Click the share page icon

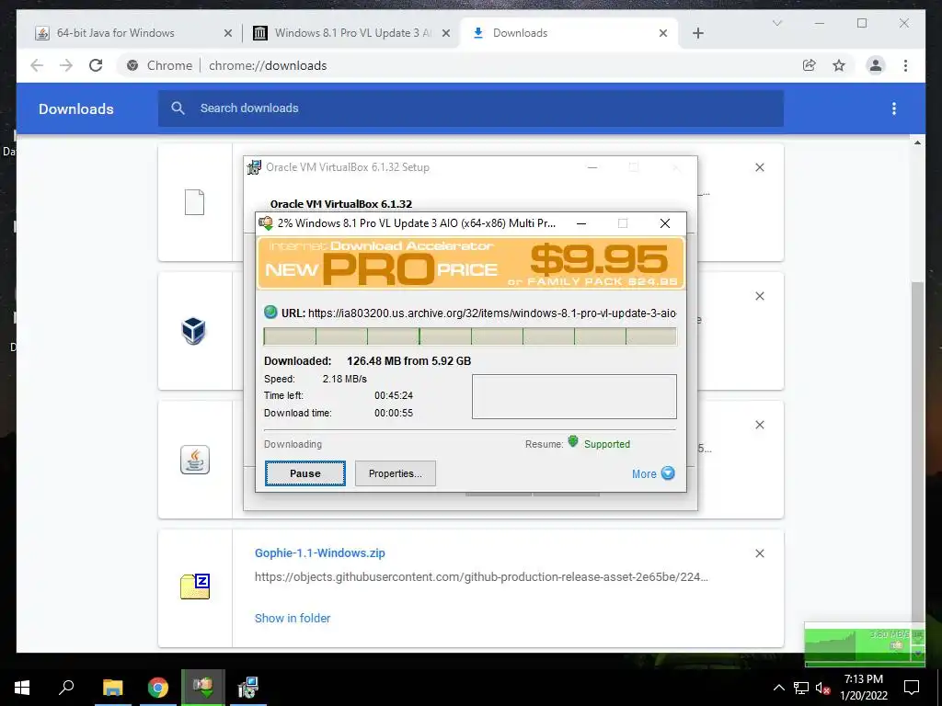810,65
